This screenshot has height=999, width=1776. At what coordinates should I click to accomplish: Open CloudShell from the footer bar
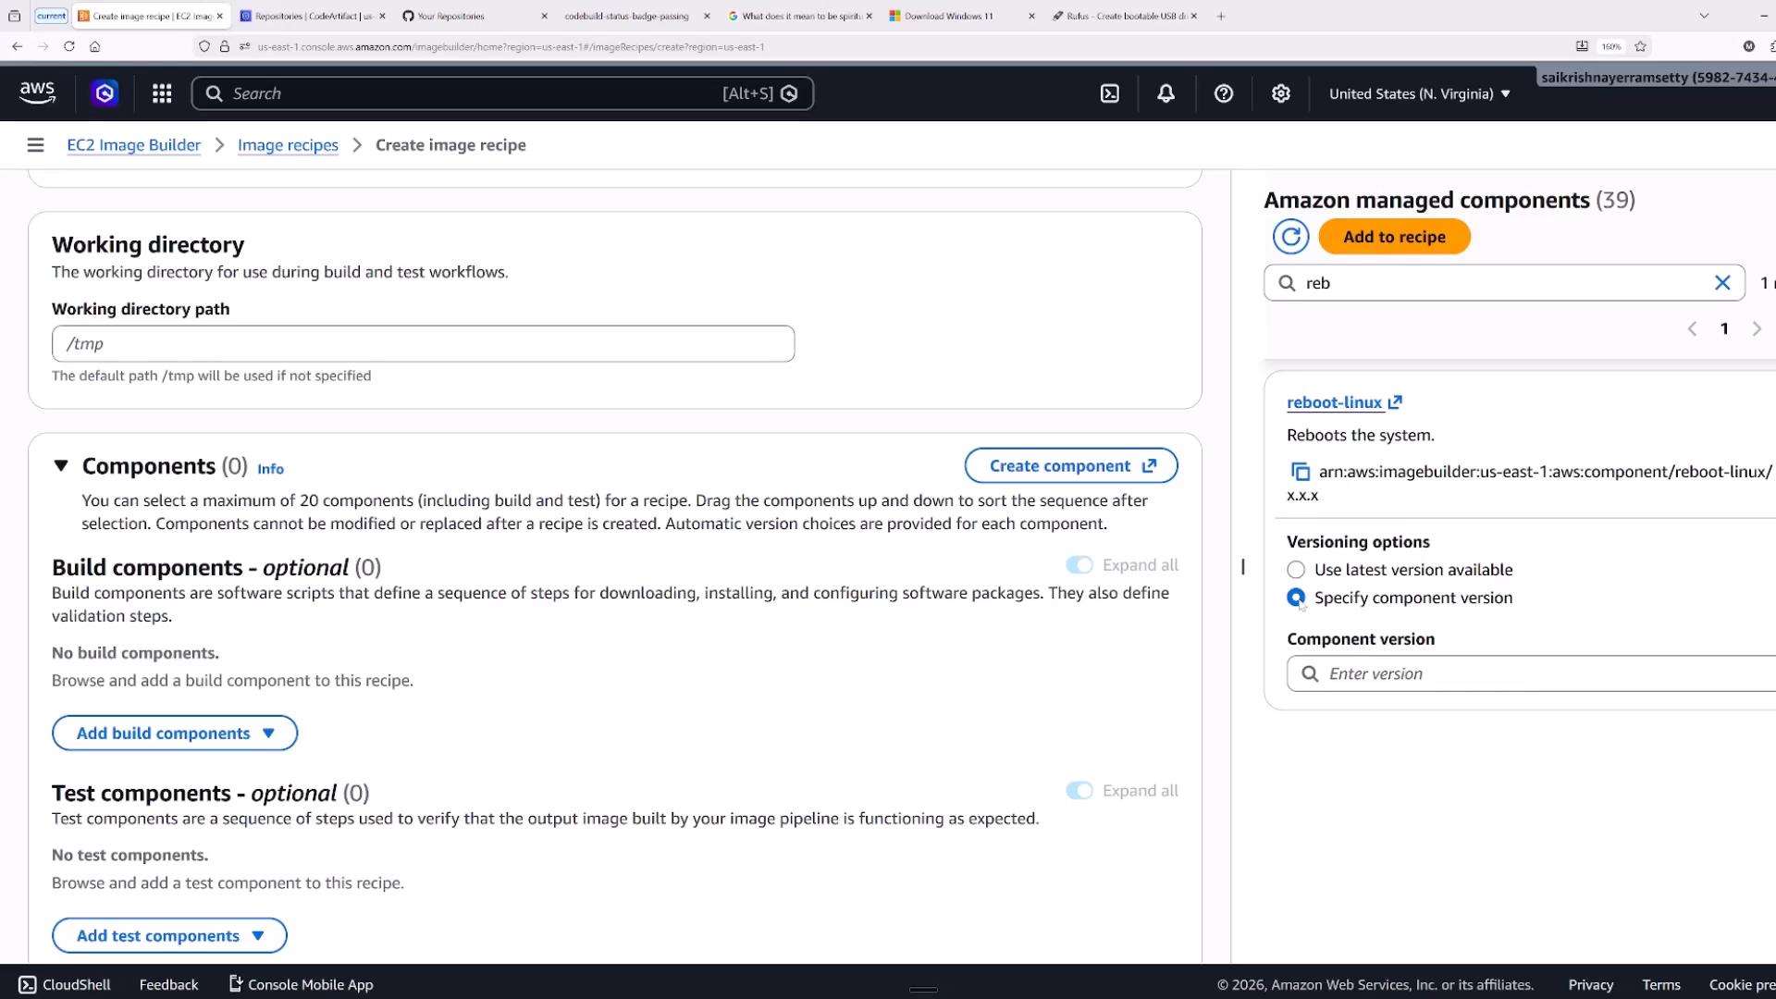coord(65,985)
